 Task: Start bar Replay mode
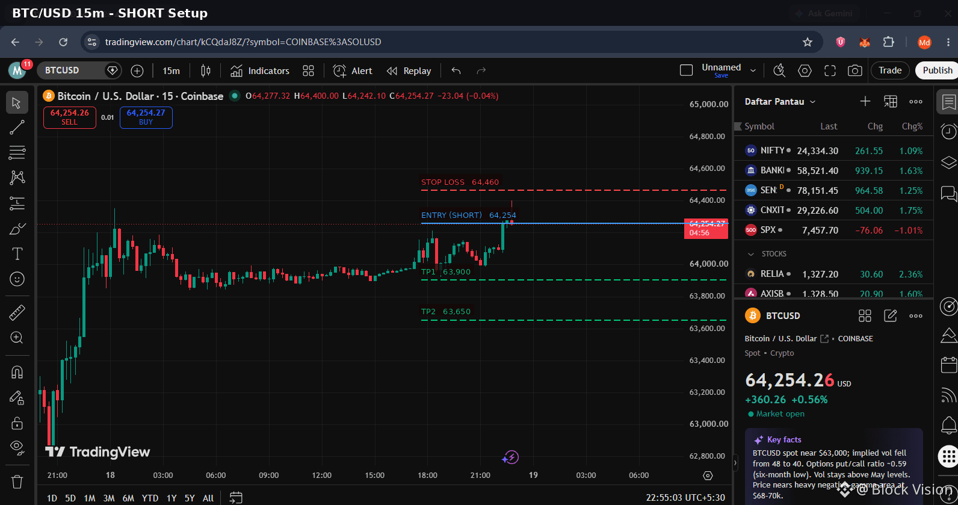(x=409, y=71)
